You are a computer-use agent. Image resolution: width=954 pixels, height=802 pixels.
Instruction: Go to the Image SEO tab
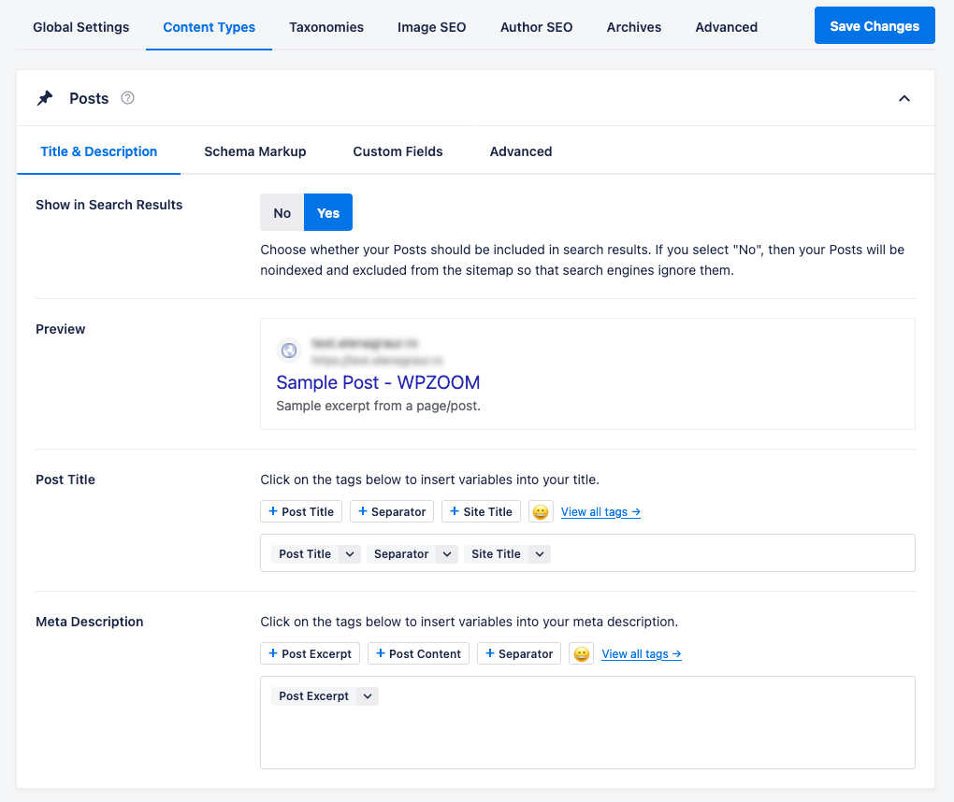click(431, 27)
